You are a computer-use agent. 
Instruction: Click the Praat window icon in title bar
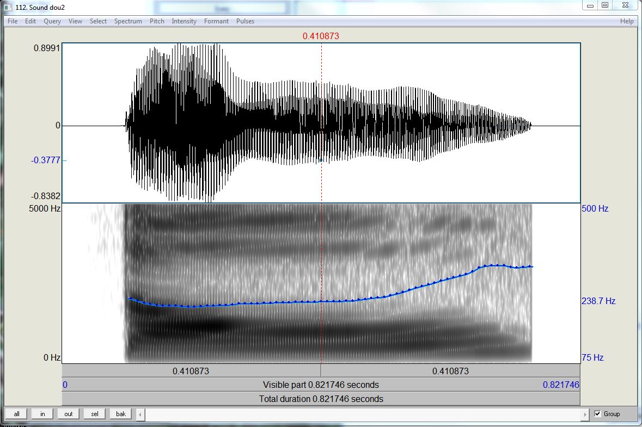pos(8,8)
